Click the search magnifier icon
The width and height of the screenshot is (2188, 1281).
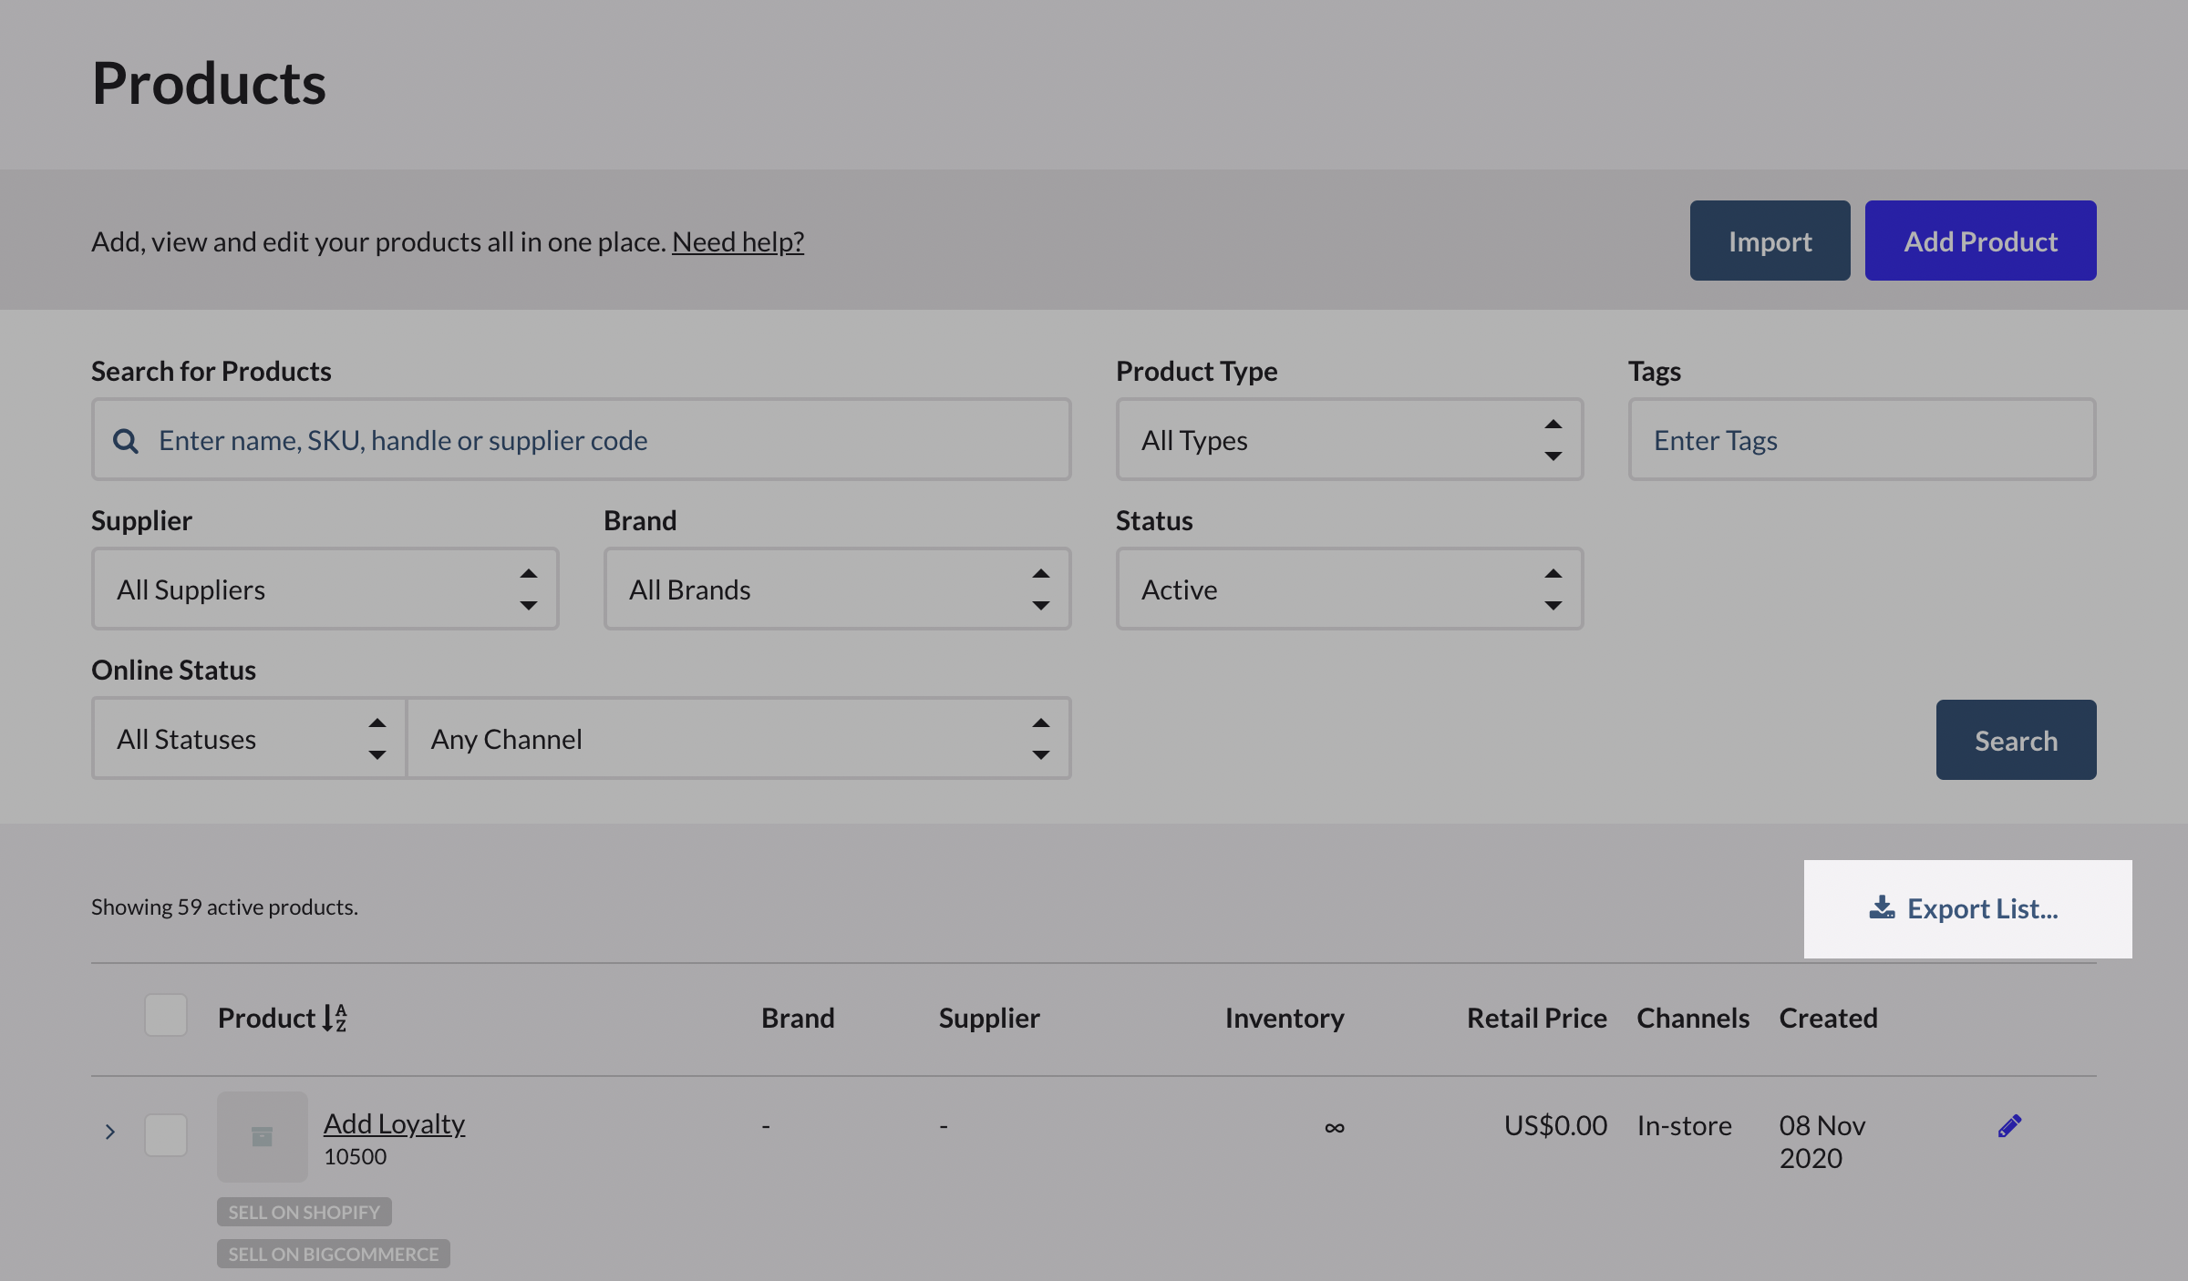[126, 440]
